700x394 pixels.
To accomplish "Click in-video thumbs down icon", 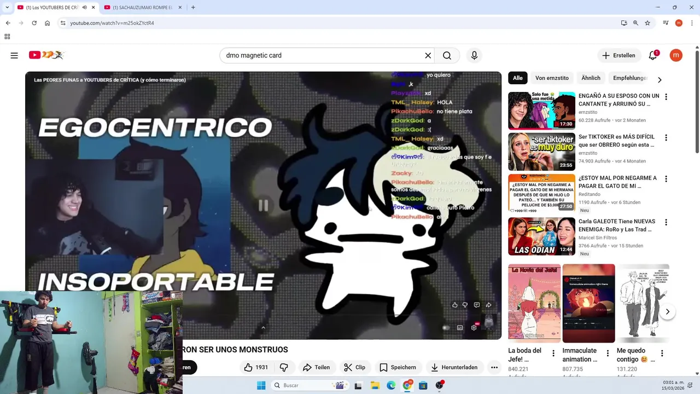I will click(465, 305).
